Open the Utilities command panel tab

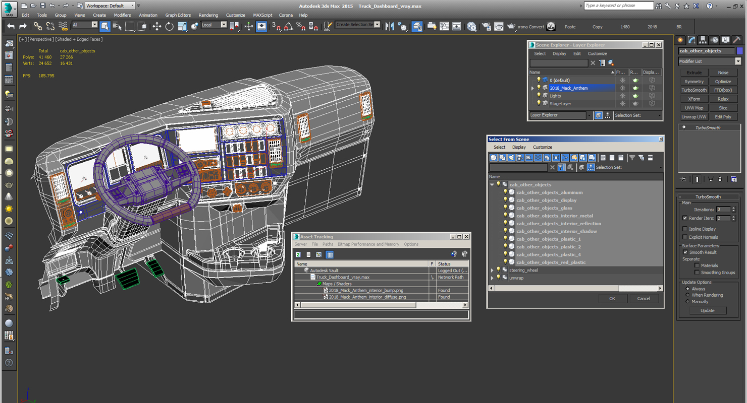[737, 40]
